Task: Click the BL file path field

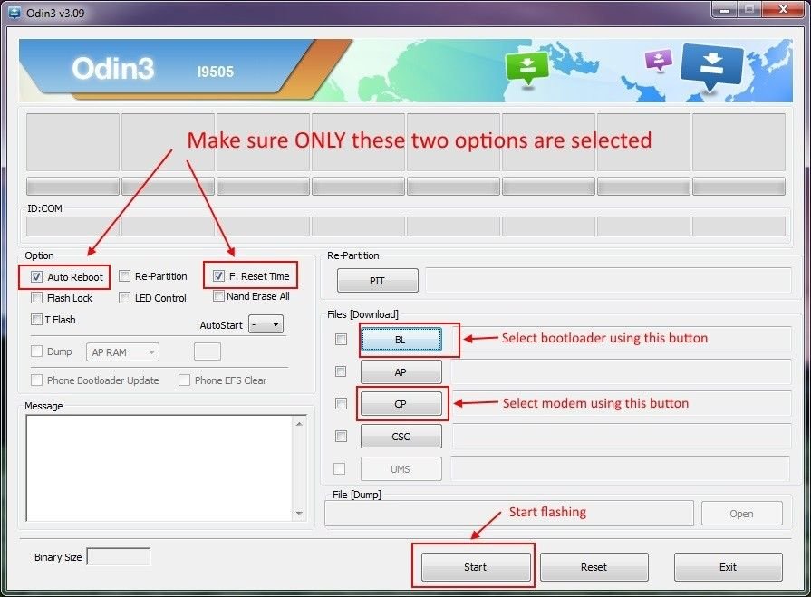Action: click(x=621, y=340)
